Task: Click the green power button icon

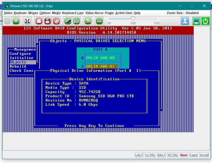Action: pos(205,21)
